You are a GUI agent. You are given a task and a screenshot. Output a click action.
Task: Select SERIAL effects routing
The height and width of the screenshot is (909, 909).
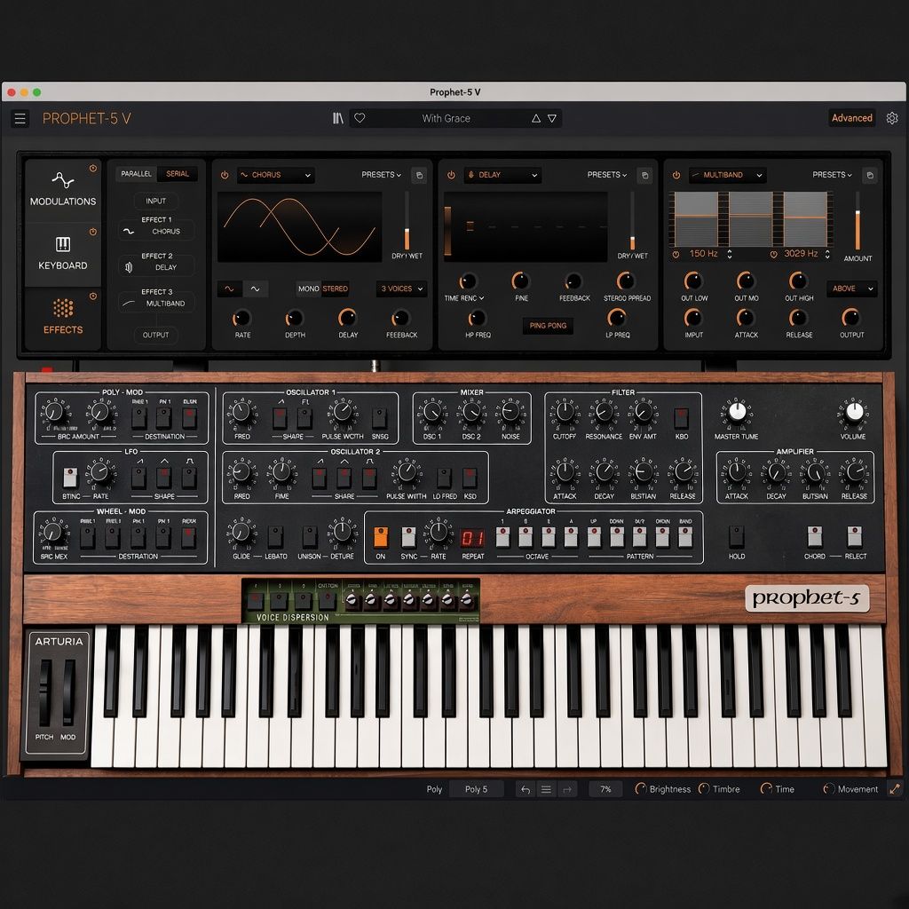(178, 174)
